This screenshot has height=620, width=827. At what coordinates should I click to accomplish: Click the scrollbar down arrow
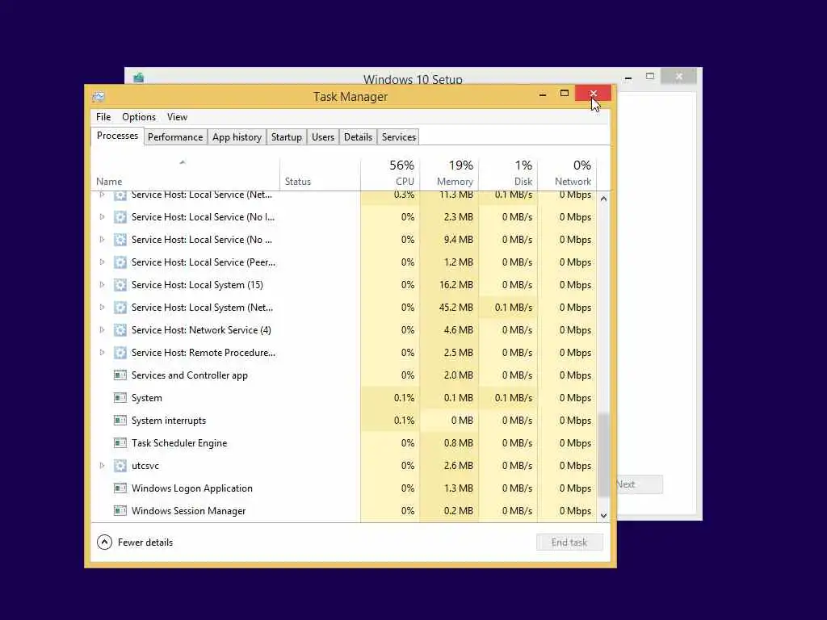click(603, 516)
